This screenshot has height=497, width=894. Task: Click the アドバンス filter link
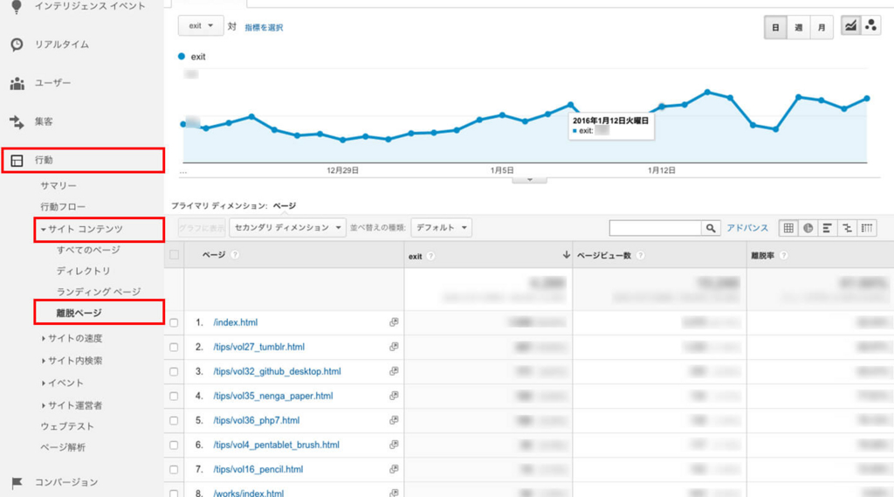point(747,228)
